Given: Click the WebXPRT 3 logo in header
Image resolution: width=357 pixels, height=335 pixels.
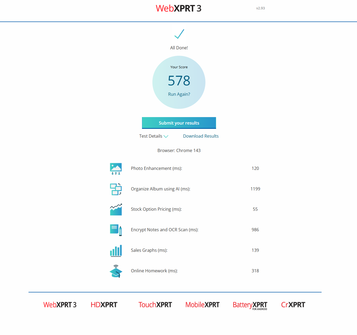Looking at the screenshot, I should tap(178, 8).
